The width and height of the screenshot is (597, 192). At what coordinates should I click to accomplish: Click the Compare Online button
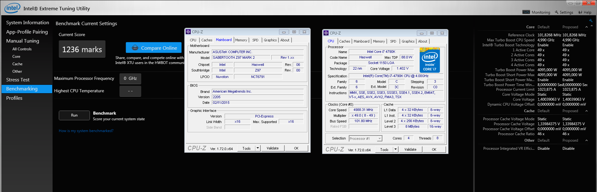click(x=154, y=48)
